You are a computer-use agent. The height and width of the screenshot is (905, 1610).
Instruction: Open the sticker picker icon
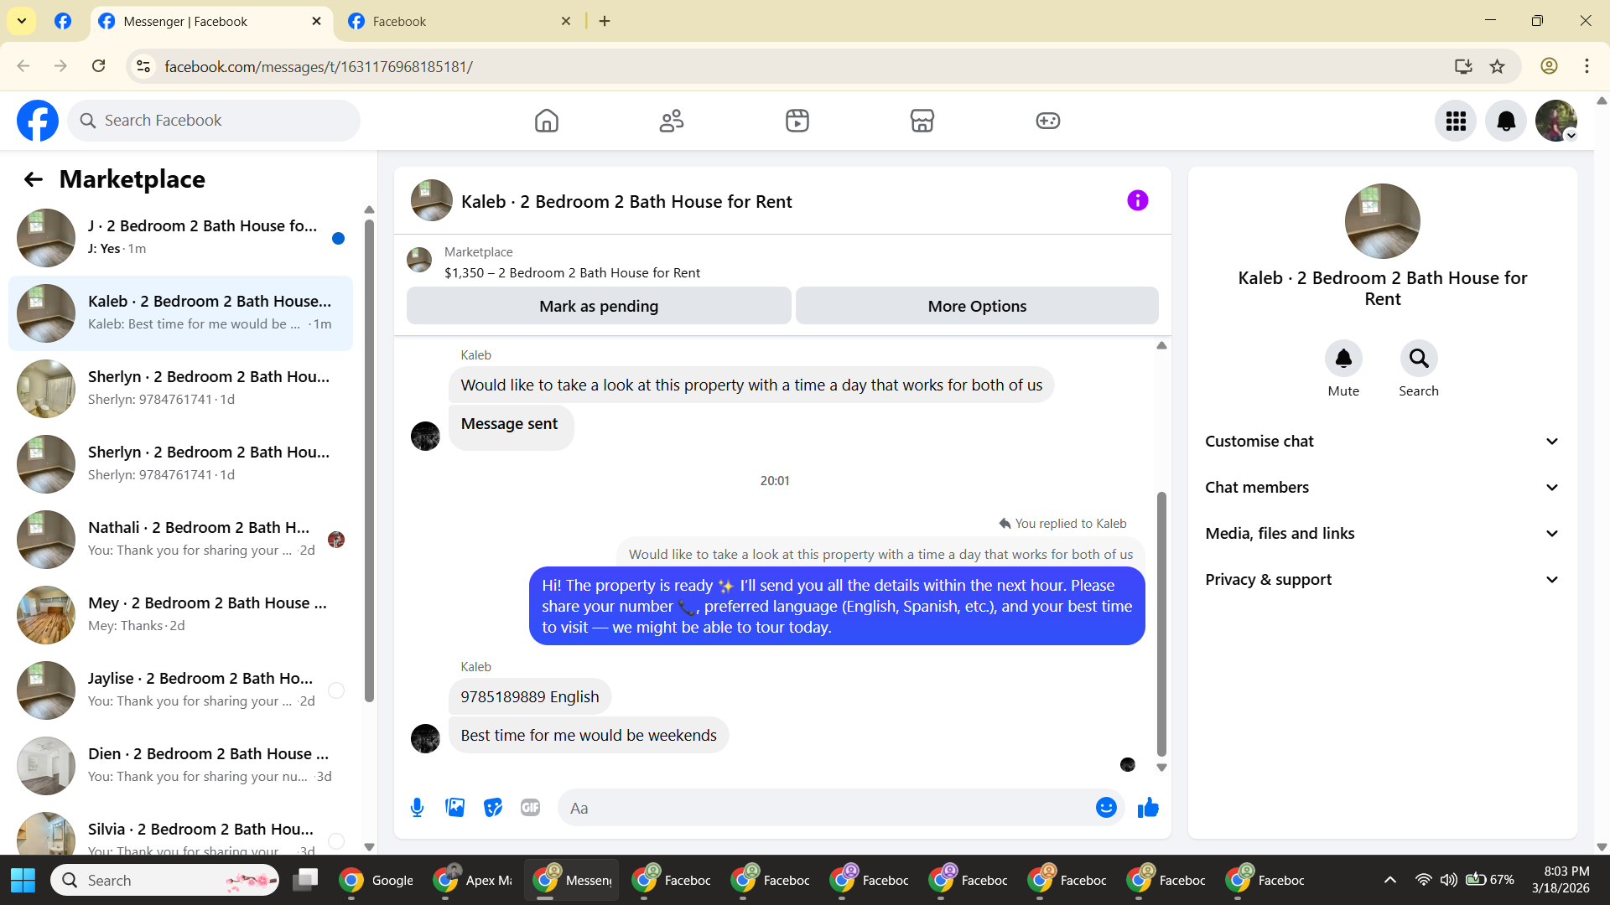click(493, 808)
